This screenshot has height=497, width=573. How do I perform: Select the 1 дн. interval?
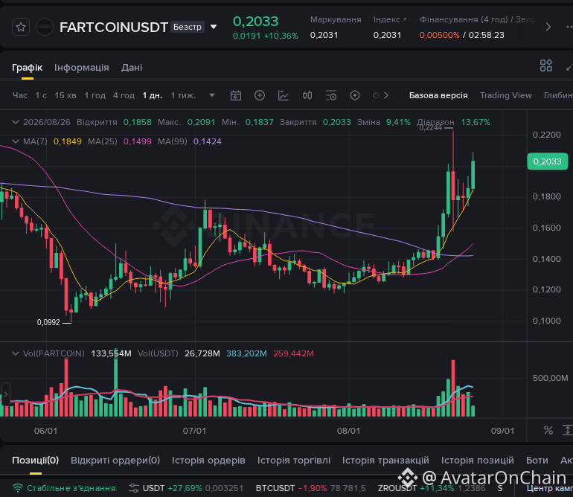152,95
